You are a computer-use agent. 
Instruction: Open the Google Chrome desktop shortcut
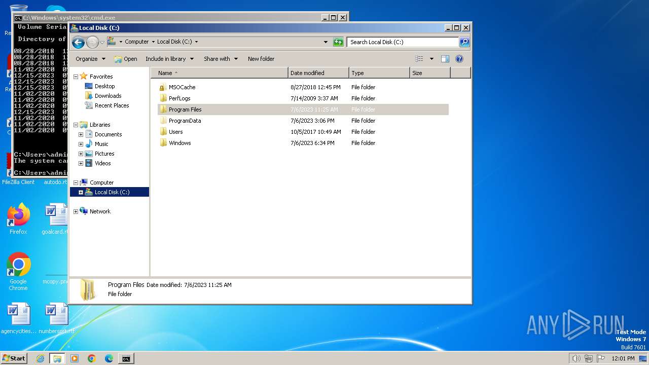point(18,272)
